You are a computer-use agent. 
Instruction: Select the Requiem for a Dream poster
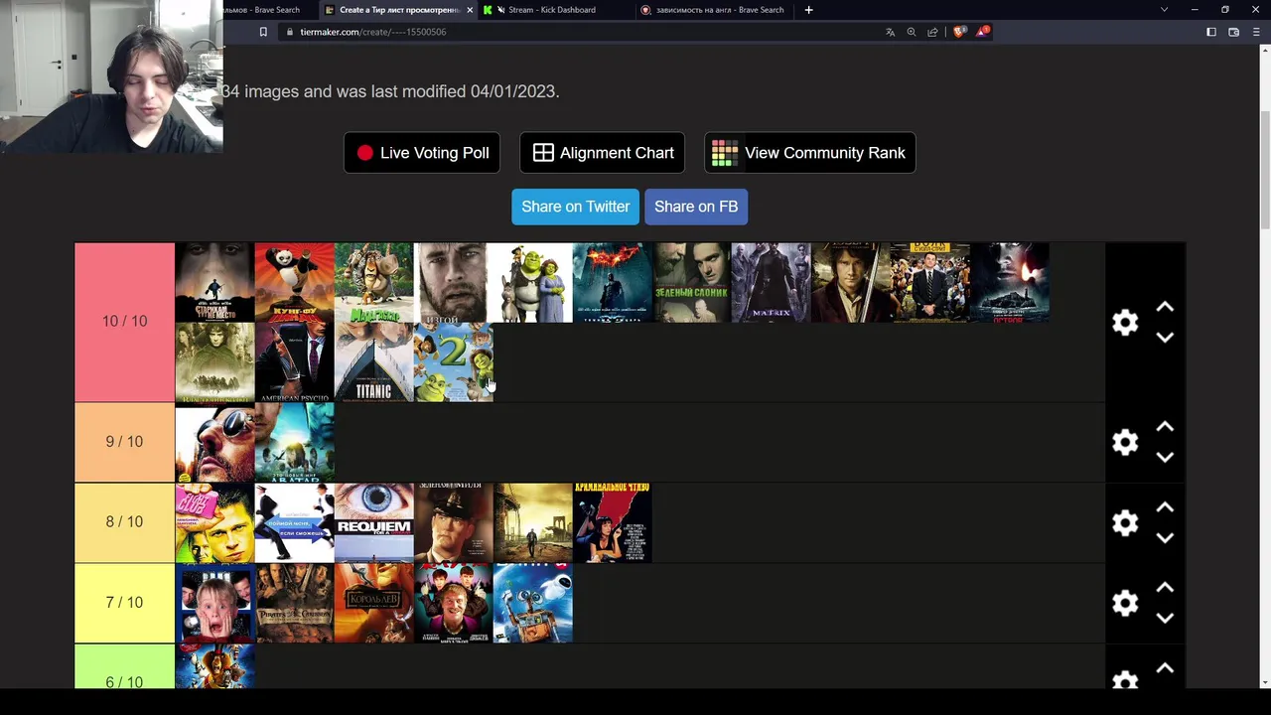tap(374, 522)
